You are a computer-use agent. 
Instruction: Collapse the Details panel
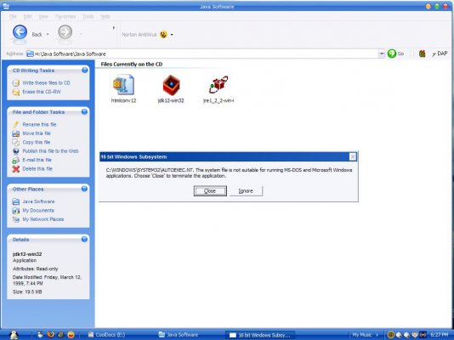[84, 240]
